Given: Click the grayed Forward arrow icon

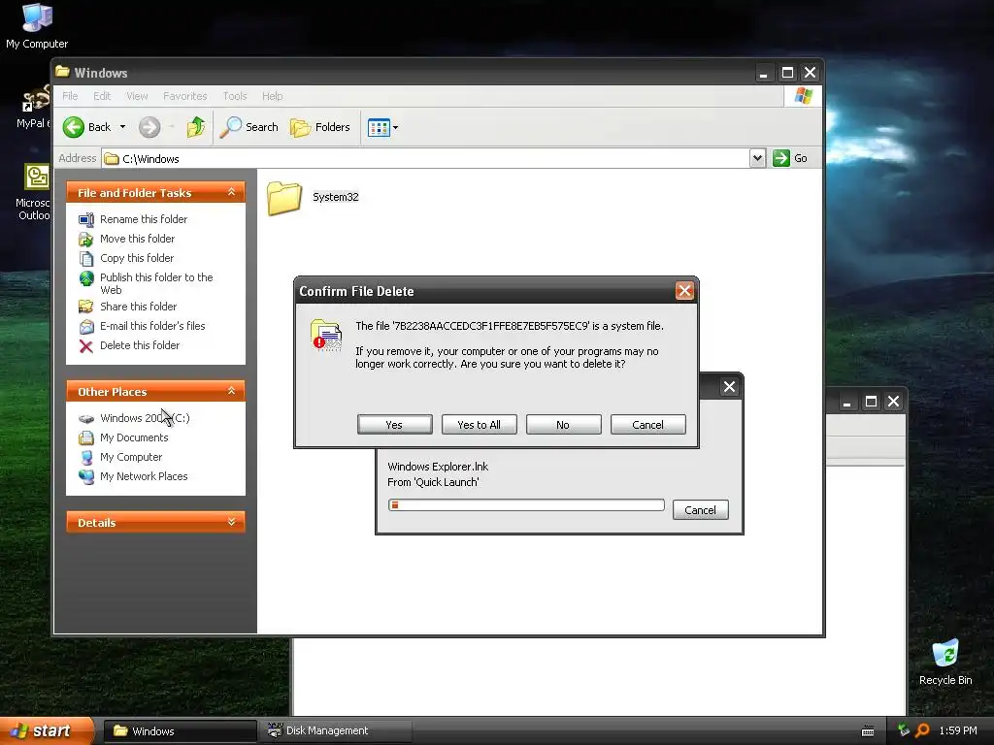Looking at the screenshot, I should [x=149, y=127].
